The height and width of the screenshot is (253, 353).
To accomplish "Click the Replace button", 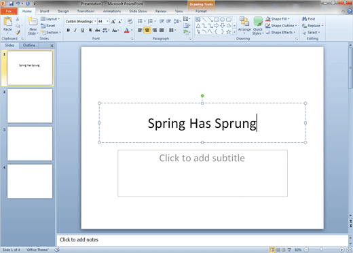I will pos(312,26).
